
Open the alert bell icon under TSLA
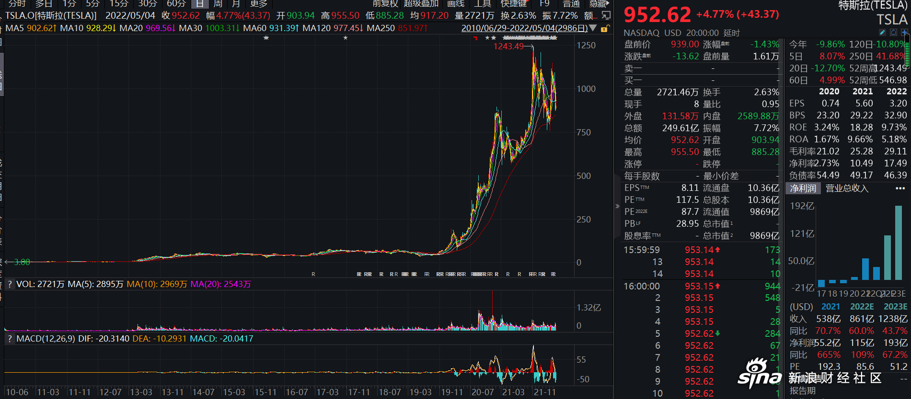[893, 32]
